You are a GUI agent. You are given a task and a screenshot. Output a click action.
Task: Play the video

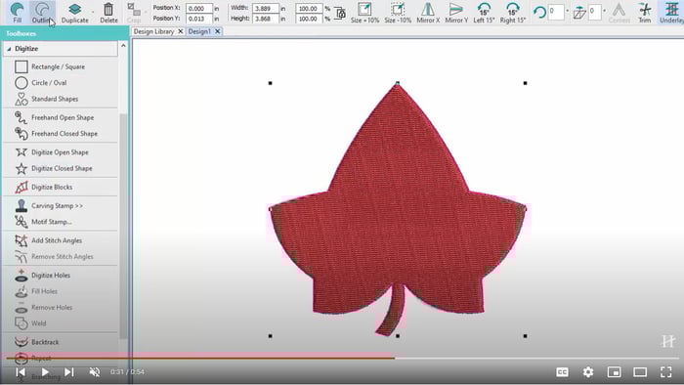pos(45,372)
